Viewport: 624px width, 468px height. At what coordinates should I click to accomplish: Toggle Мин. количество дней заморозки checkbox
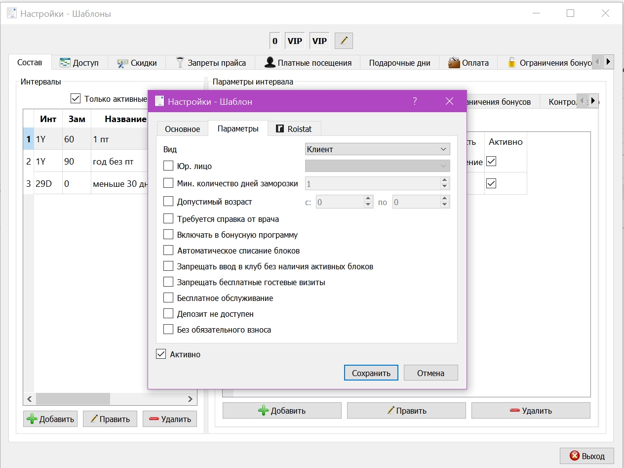click(168, 183)
